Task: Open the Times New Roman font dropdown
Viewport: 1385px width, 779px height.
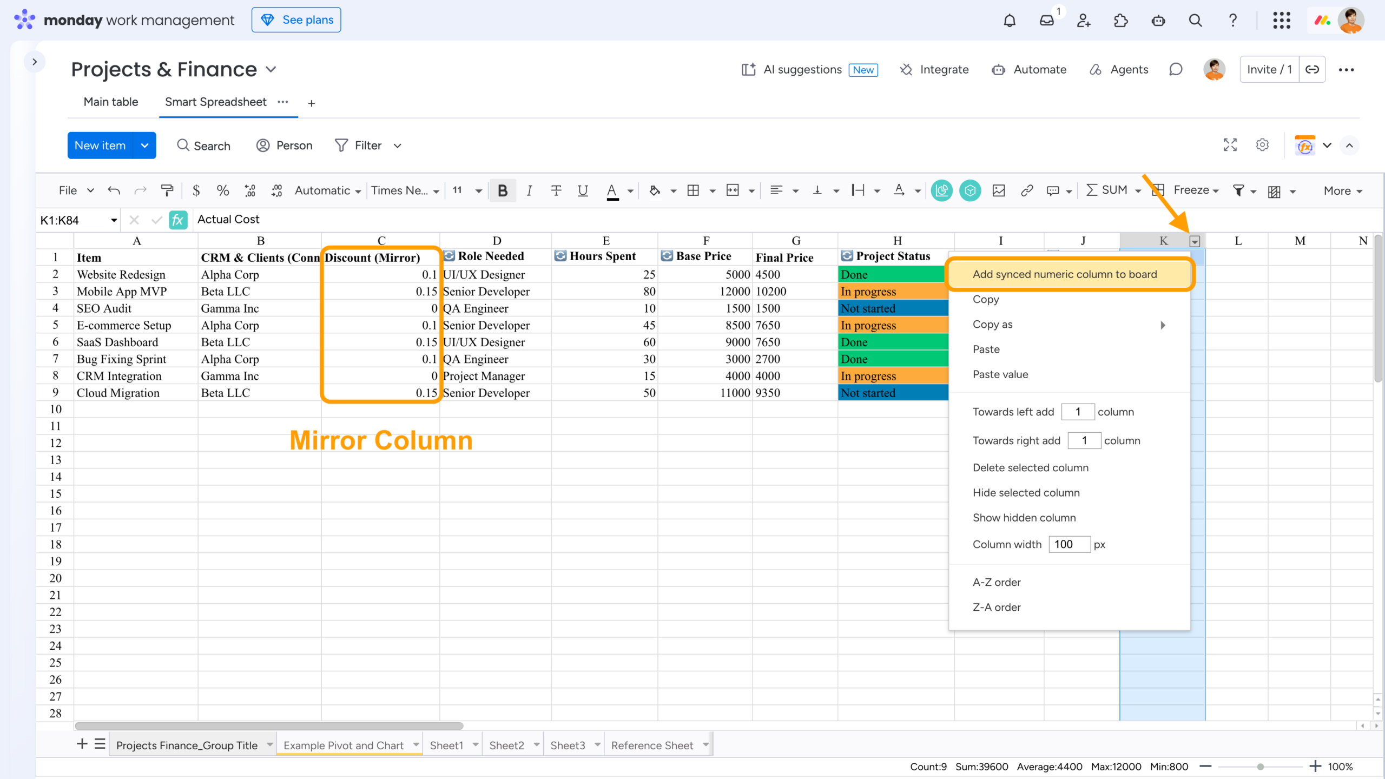Action: point(405,190)
